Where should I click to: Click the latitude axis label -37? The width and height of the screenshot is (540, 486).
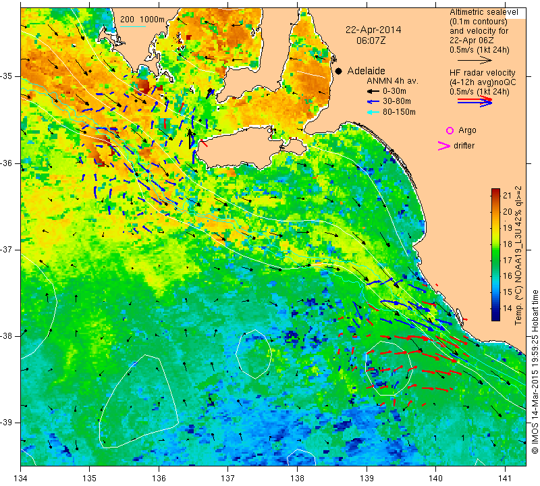coord(7,249)
